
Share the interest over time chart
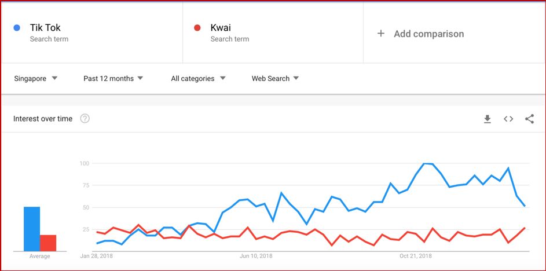pyautogui.click(x=529, y=119)
